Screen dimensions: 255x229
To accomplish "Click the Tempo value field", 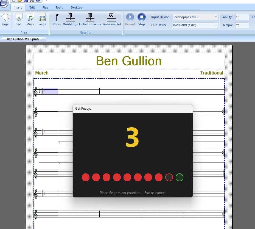I will click(242, 25).
